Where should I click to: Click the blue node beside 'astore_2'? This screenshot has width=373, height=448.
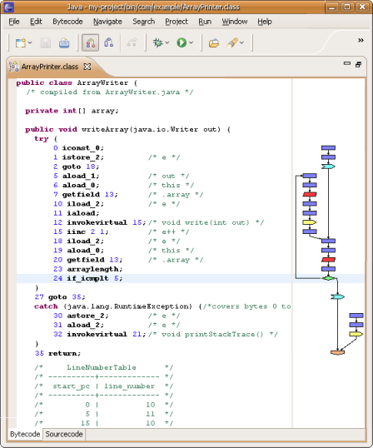(x=356, y=316)
